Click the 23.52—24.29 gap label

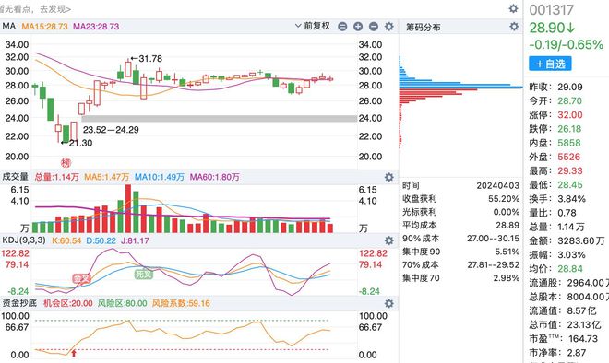(x=111, y=130)
